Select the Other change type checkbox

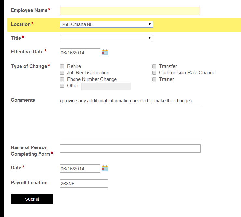[x=62, y=86]
